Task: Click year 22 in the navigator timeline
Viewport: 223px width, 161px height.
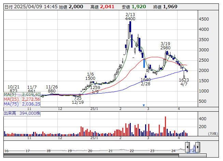Action: click(131, 151)
